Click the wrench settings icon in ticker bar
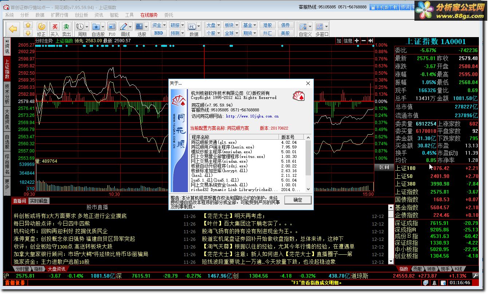The height and width of the screenshot is (294, 488). (475, 276)
